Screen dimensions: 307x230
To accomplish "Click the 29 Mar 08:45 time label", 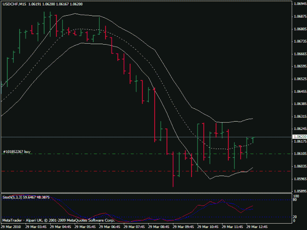I will click(159, 227).
